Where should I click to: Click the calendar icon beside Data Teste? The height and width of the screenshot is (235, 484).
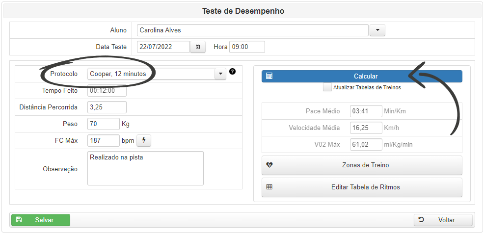coord(198,47)
